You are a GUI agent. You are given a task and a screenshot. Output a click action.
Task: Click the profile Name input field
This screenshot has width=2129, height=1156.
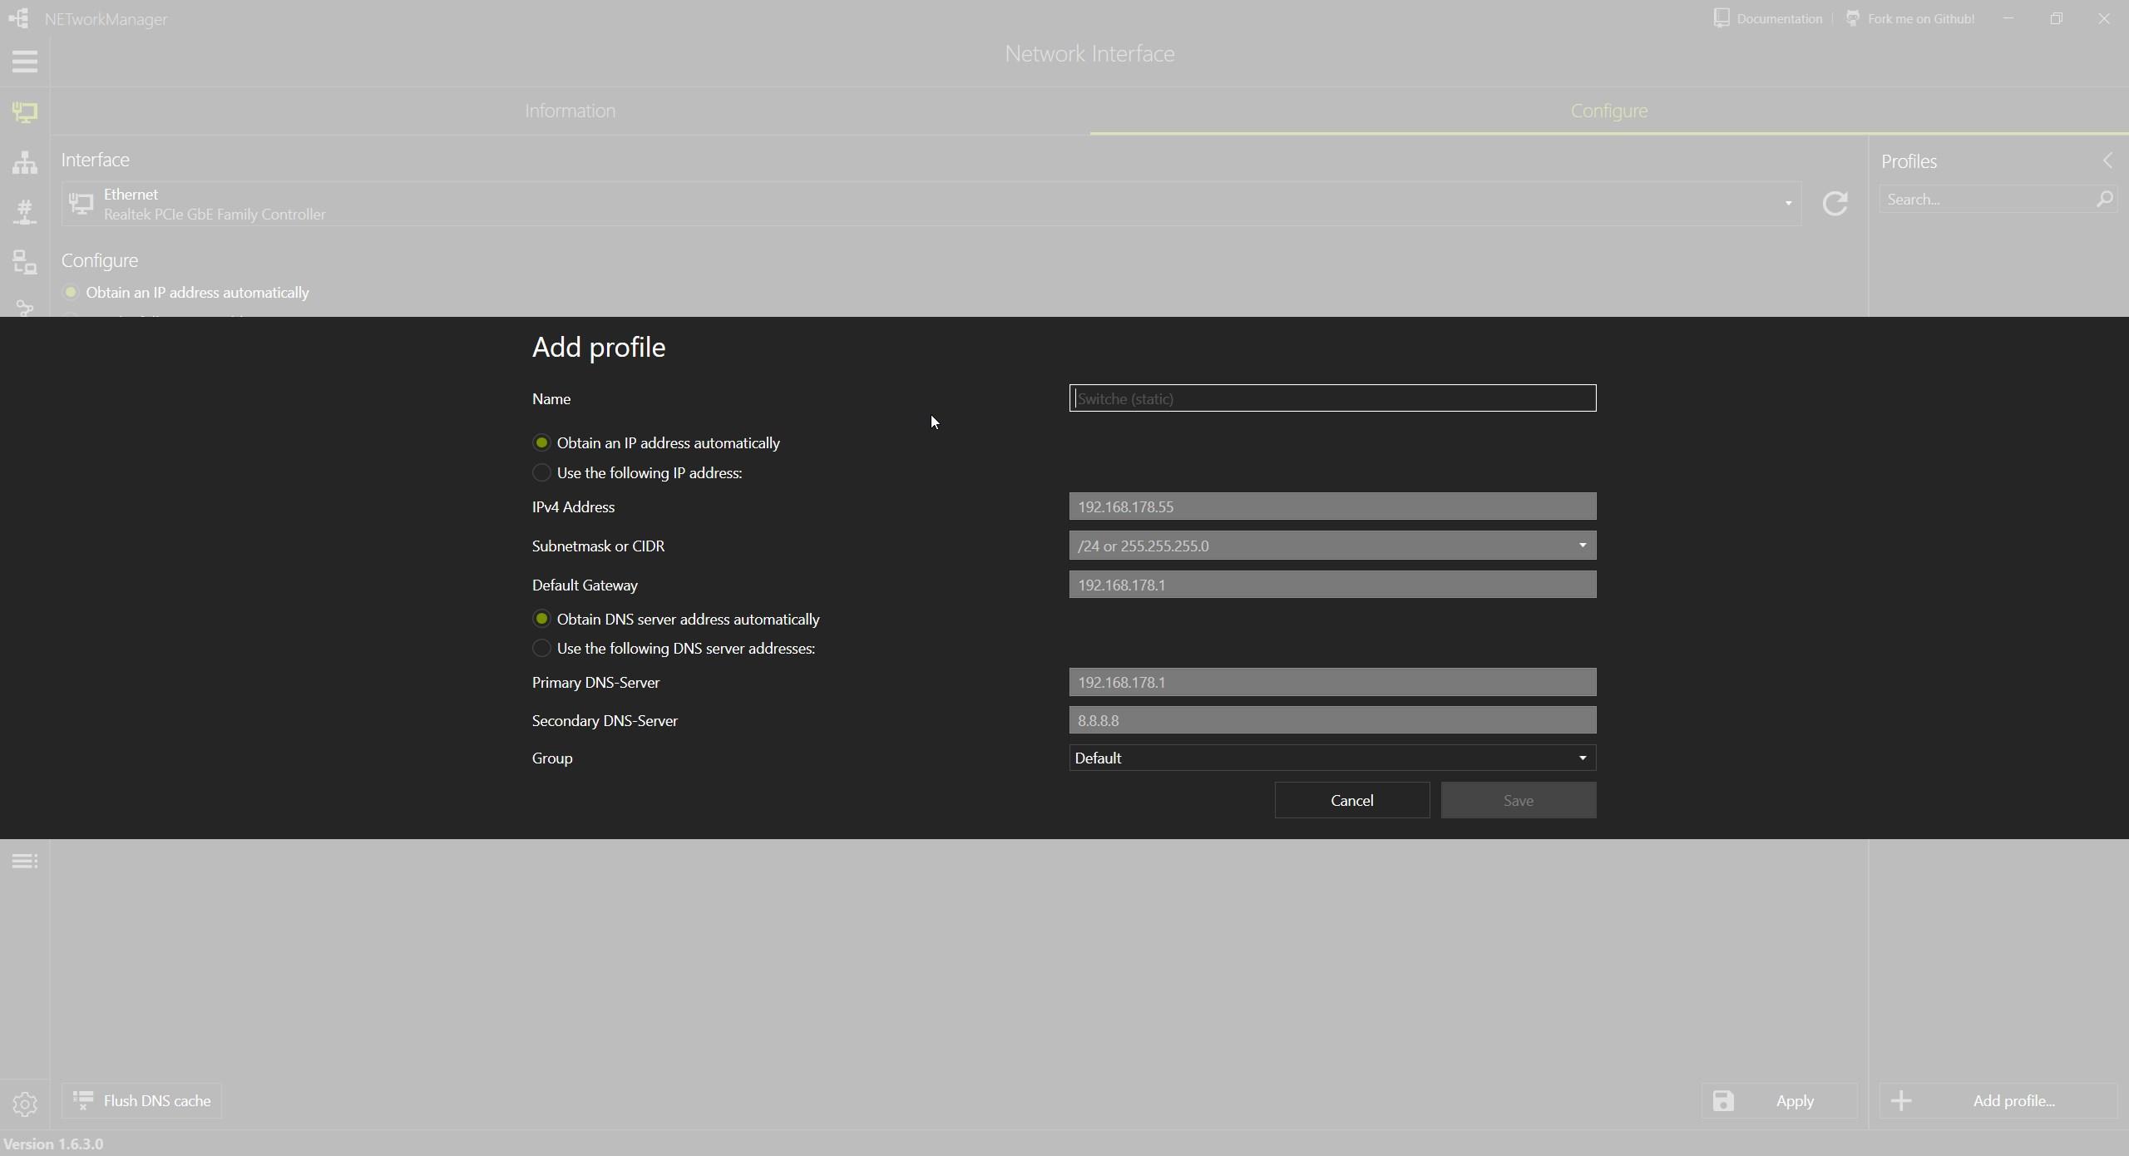[x=1331, y=398]
